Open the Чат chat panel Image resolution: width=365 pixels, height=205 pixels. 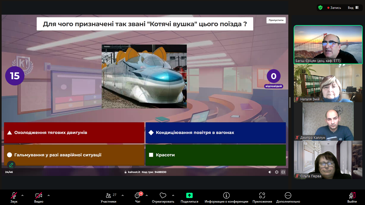point(138,198)
